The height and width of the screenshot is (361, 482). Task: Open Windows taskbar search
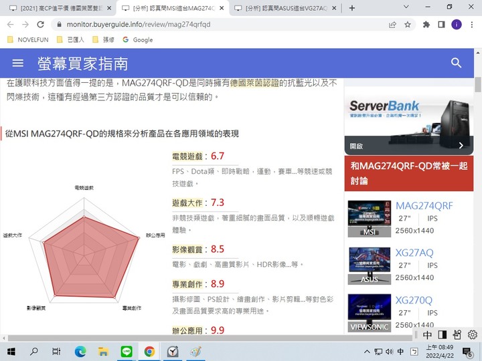tap(34, 352)
